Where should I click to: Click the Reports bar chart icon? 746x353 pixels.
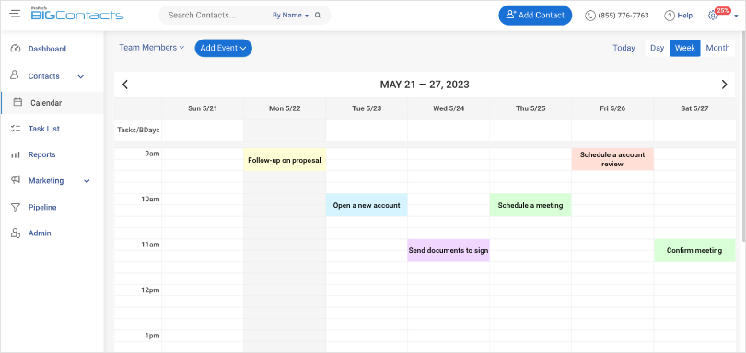coord(16,154)
